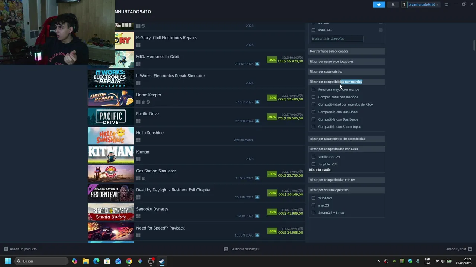Open the Windows Start menu

(x=8, y=261)
